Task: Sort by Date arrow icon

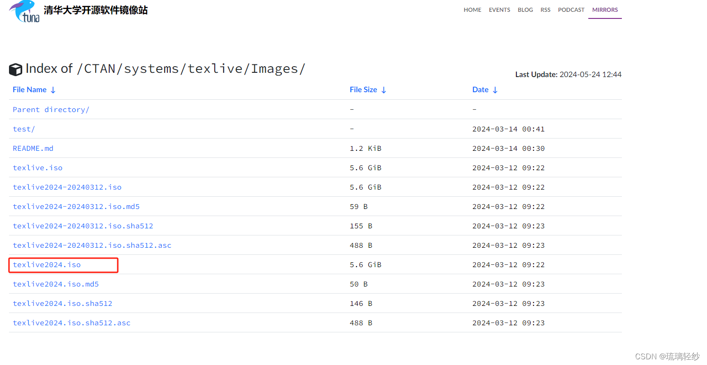Action: [495, 90]
